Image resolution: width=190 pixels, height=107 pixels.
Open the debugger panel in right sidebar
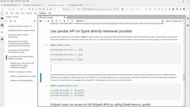(188, 25)
